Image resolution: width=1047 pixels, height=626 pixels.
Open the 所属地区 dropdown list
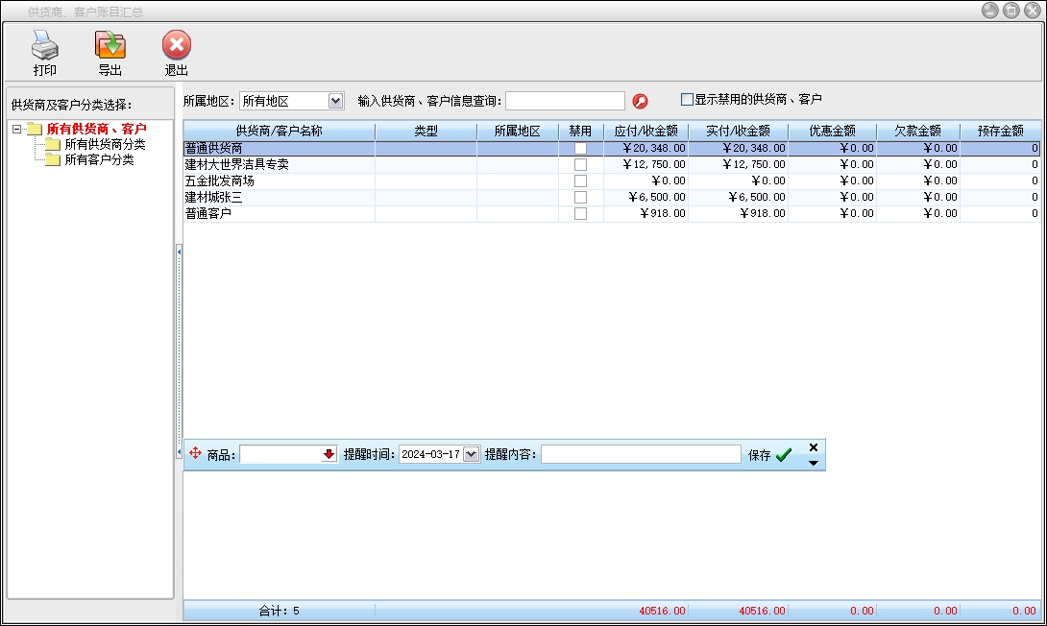(x=335, y=101)
